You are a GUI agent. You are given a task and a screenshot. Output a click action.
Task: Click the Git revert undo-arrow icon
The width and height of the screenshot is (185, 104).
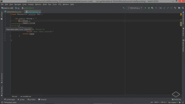pyautogui.click(x=175, y=8)
